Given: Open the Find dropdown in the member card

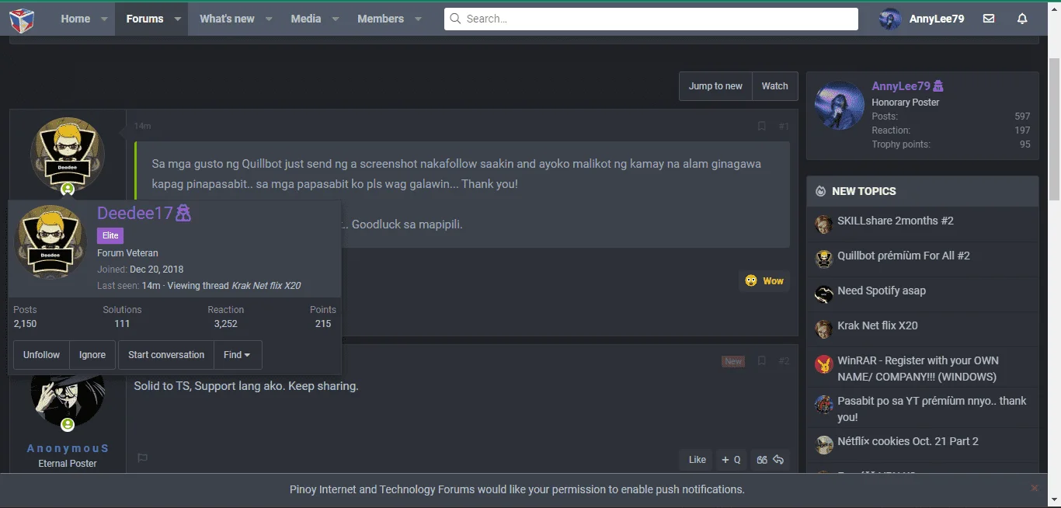Looking at the screenshot, I should click(x=237, y=355).
